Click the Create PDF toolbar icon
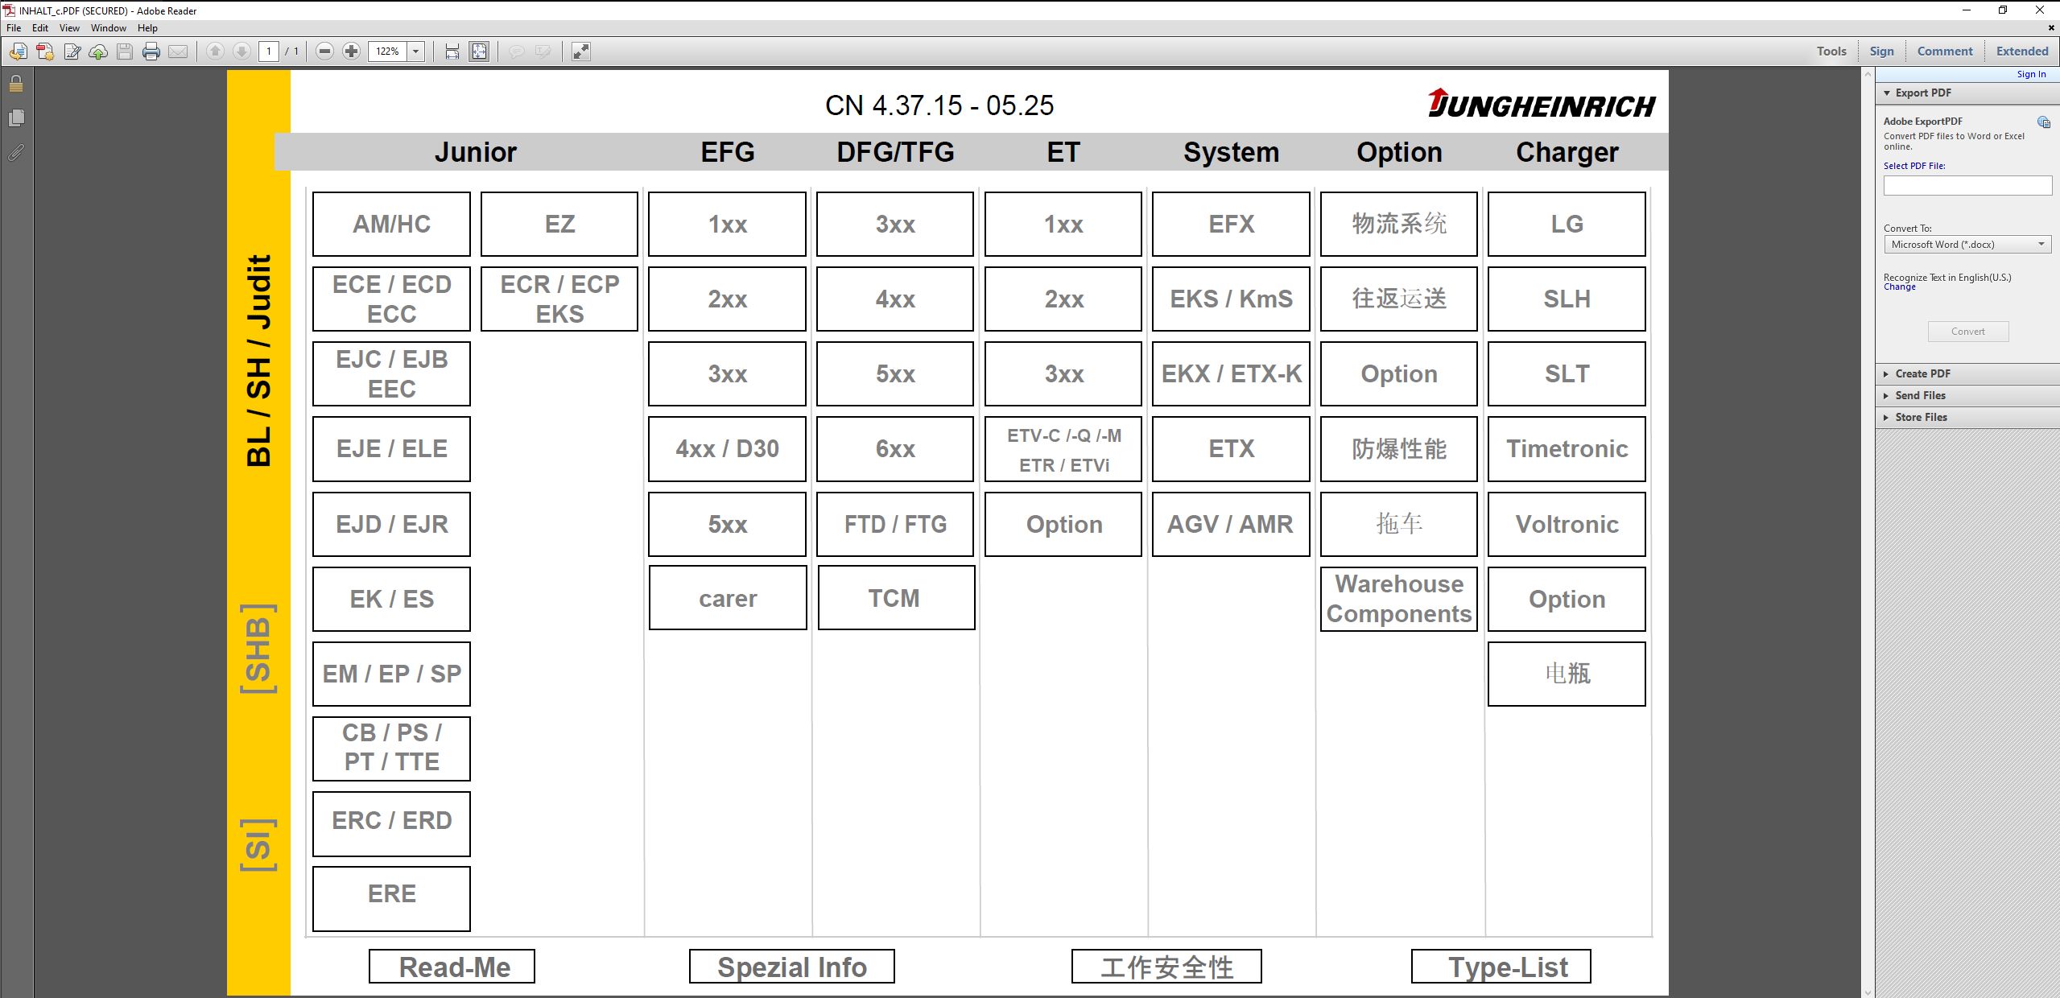The width and height of the screenshot is (2060, 998). point(45,52)
